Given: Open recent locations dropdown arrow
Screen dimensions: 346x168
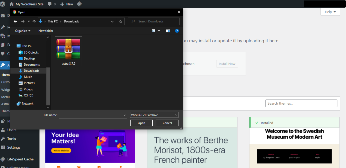Looking at the screenshot, I should (x=29, y=21).
